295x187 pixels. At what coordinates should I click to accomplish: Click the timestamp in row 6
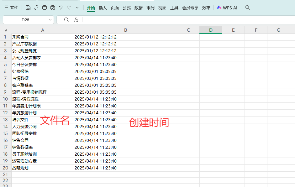(x=96, y=71)
